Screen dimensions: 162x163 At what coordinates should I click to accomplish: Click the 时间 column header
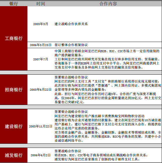click(41, 4)
